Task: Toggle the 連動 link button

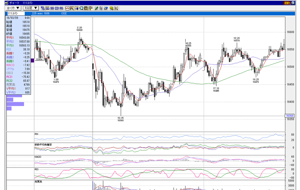Action: (288, 2)
